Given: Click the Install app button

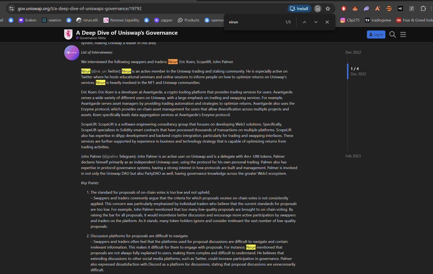Looking at the screenshot, I should click(299, 8).
